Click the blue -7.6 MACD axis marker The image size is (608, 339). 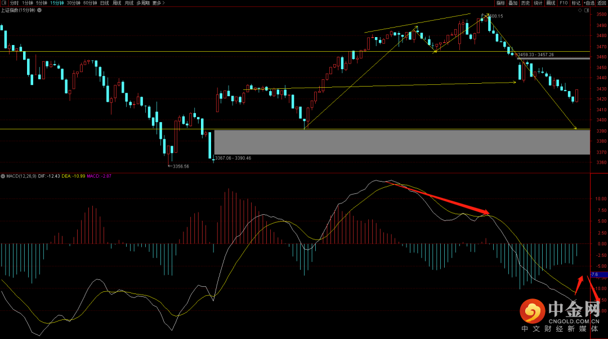(598, 275)
